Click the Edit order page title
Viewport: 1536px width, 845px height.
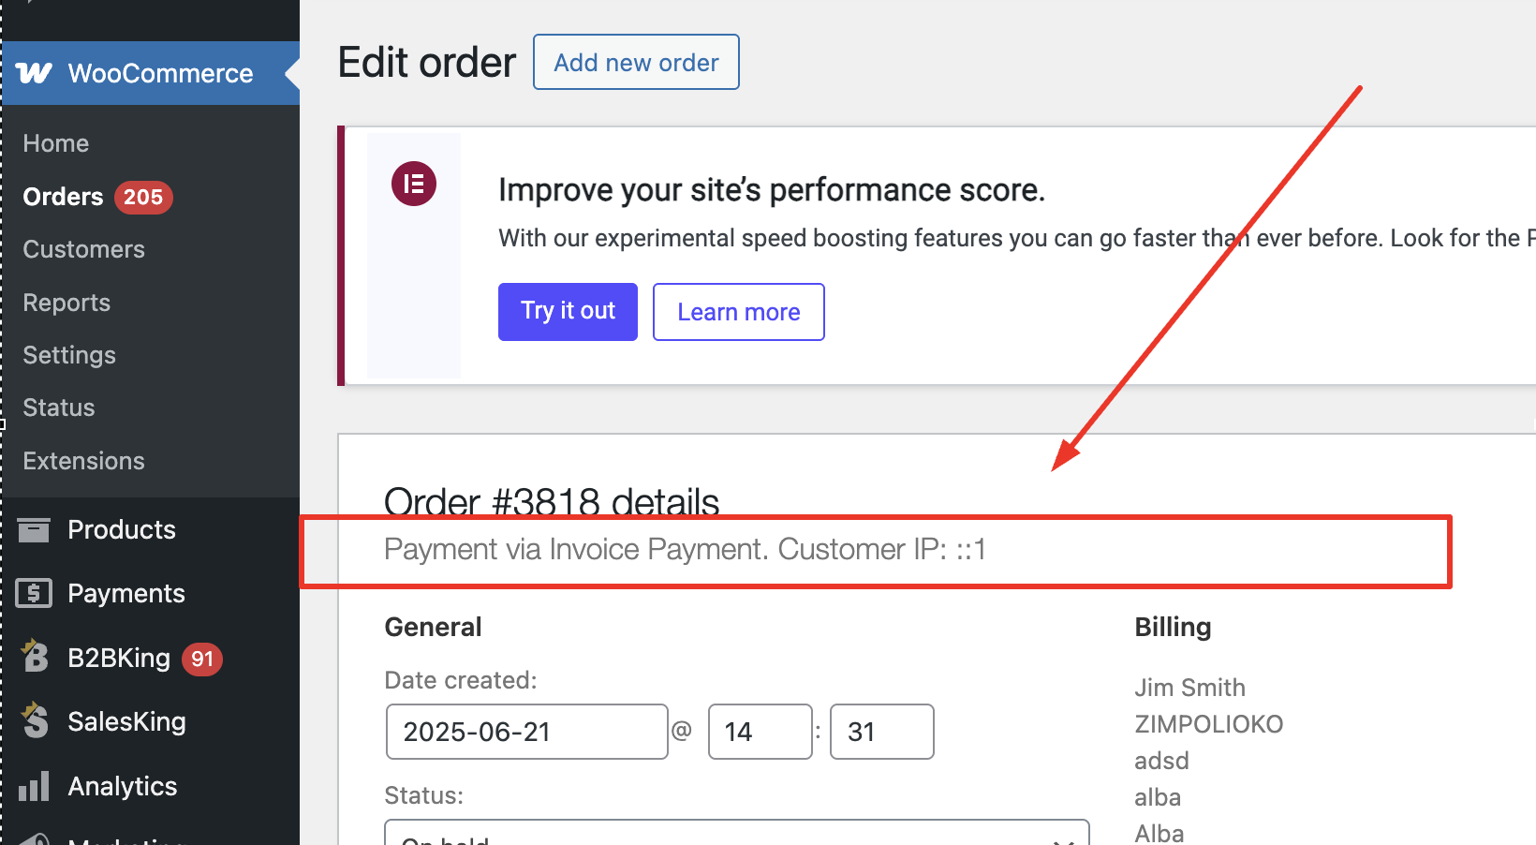tap(427, 63)
